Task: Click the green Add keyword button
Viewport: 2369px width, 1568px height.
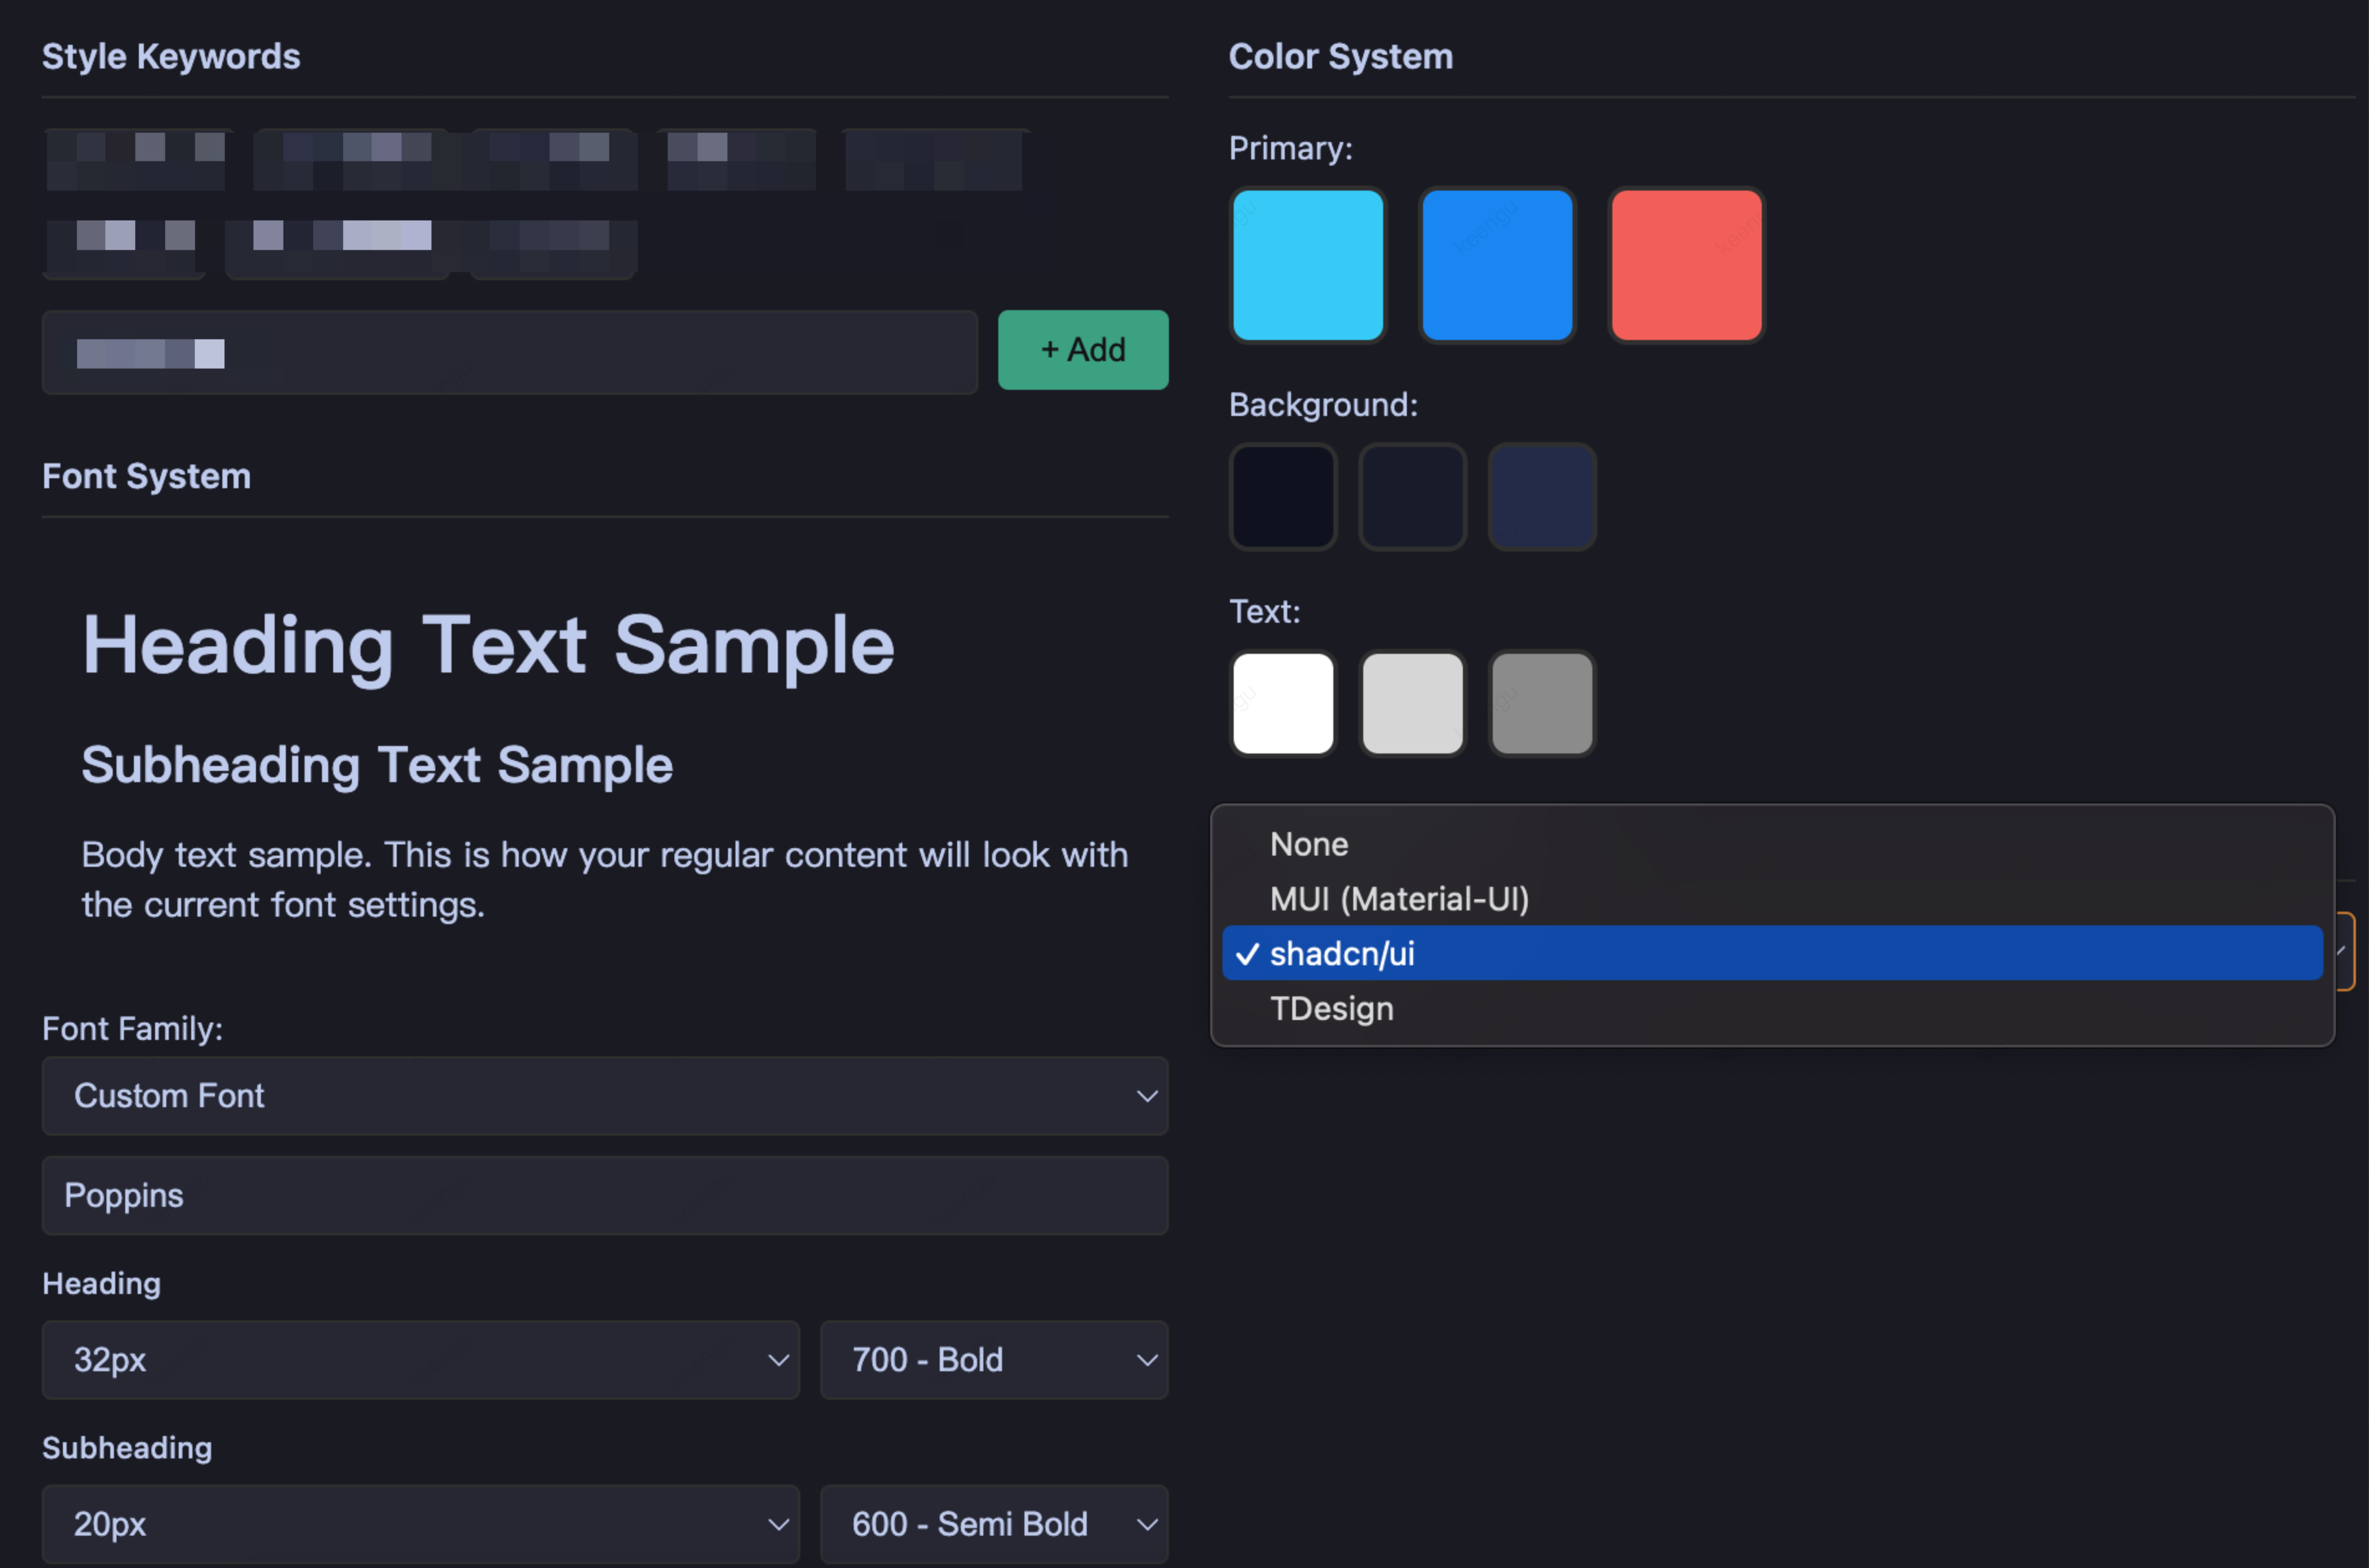Action: point(1082,350)
